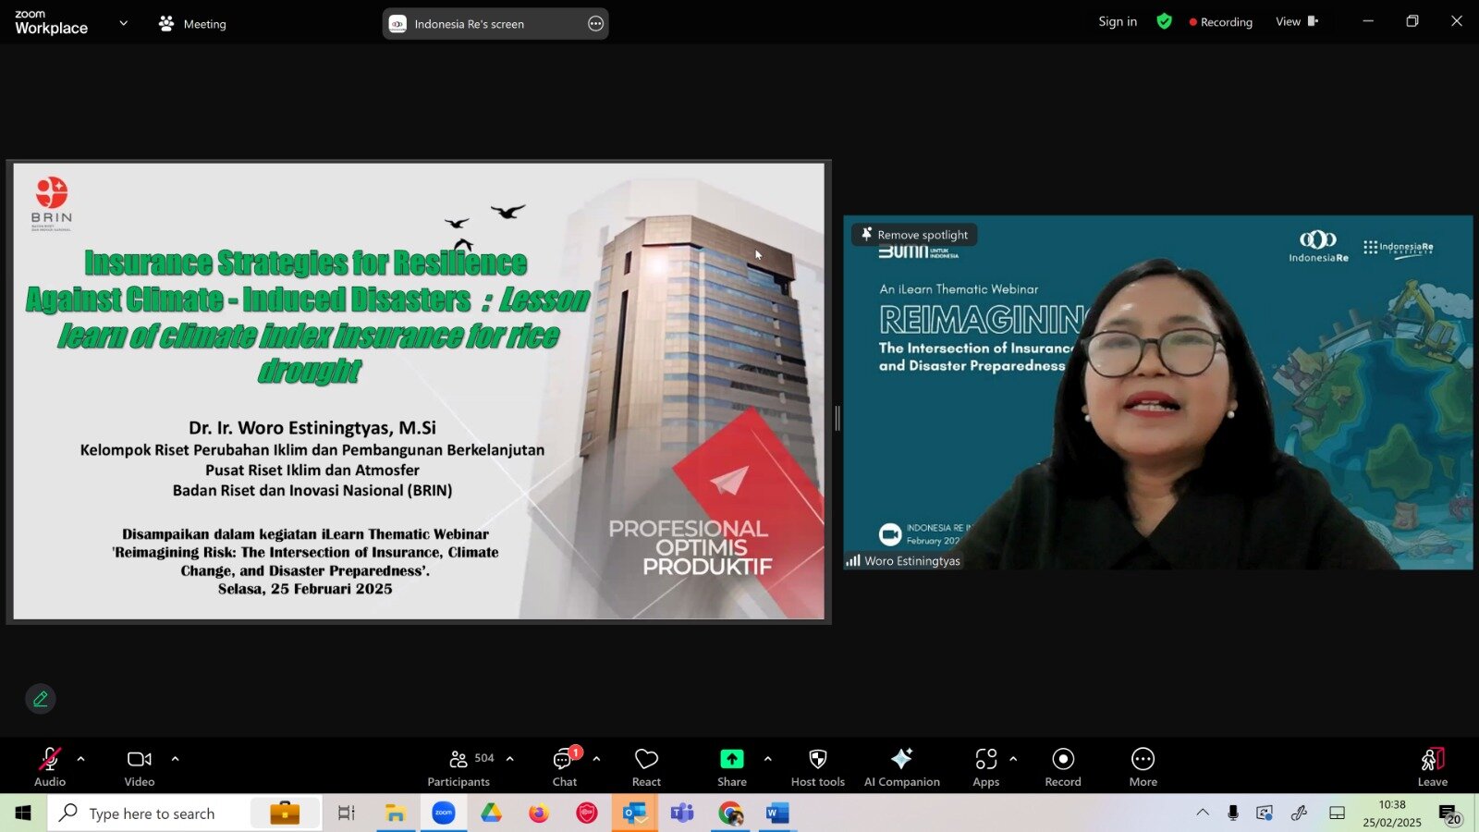This screenshot has width=1479, height=832.
Task: Click the Recording indicator
Action: (1221, 22)
